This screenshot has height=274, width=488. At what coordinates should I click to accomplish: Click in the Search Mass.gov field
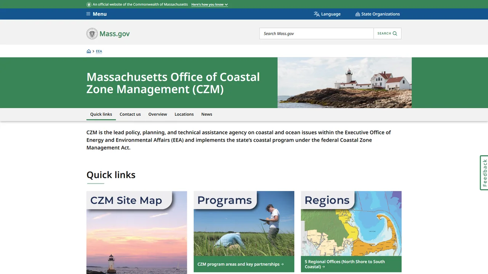coord(316,33)
